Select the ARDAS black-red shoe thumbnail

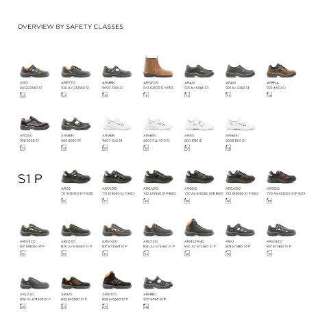coord(34,123)
